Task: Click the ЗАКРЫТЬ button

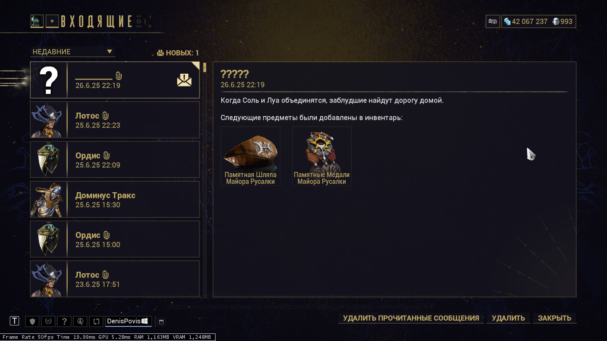Action: point(555,318)
